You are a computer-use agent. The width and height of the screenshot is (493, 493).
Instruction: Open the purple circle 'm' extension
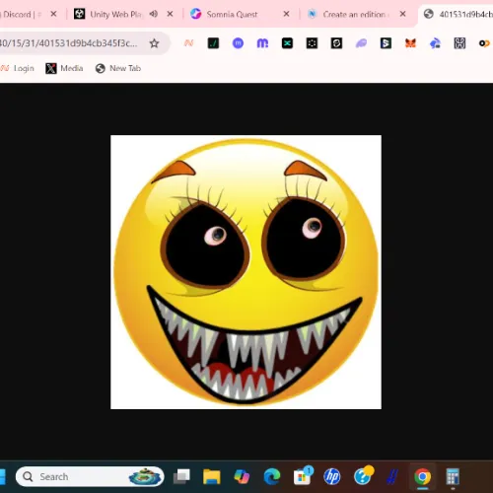(x=238, y=43)
